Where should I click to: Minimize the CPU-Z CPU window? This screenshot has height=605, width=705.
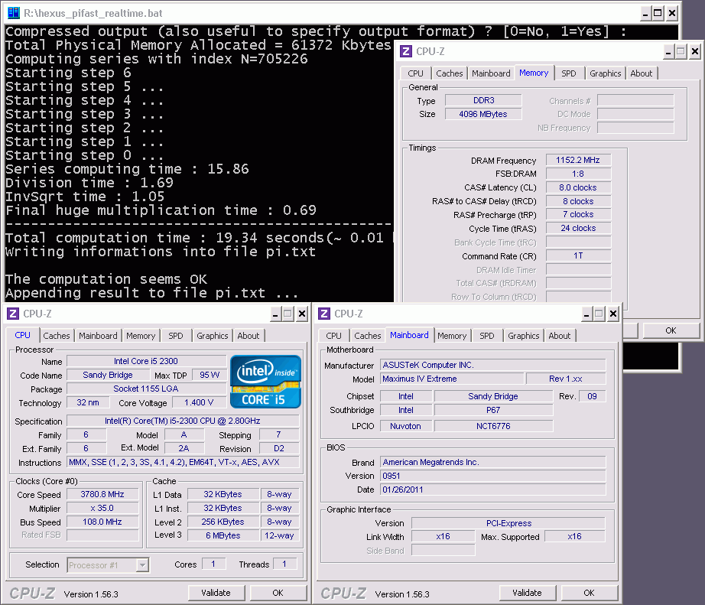tap(275, 314)
